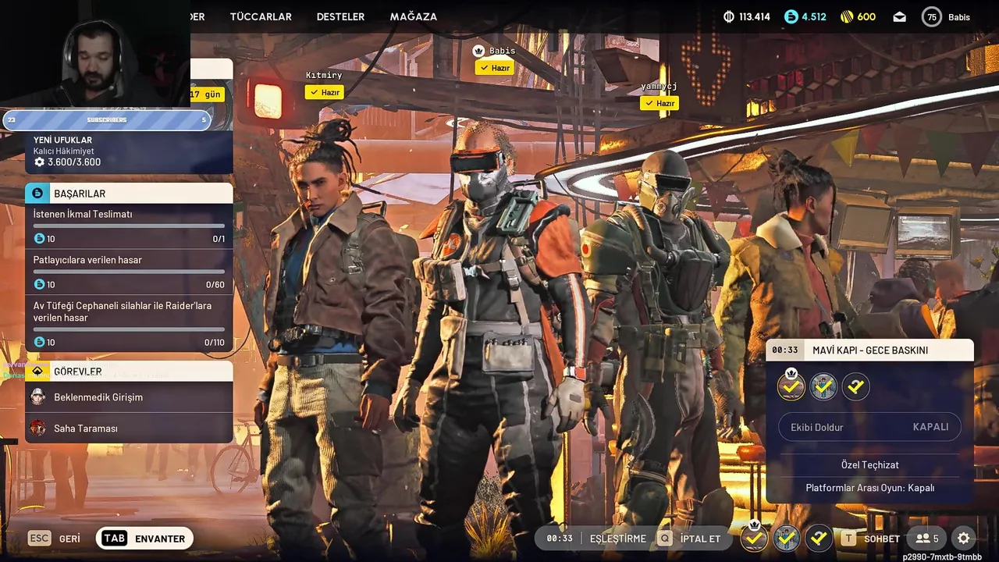Image resolution: width=999 pixels, height=562 pixels.
Task: Open the Sohbet chat button
Action: click(871, 539)
